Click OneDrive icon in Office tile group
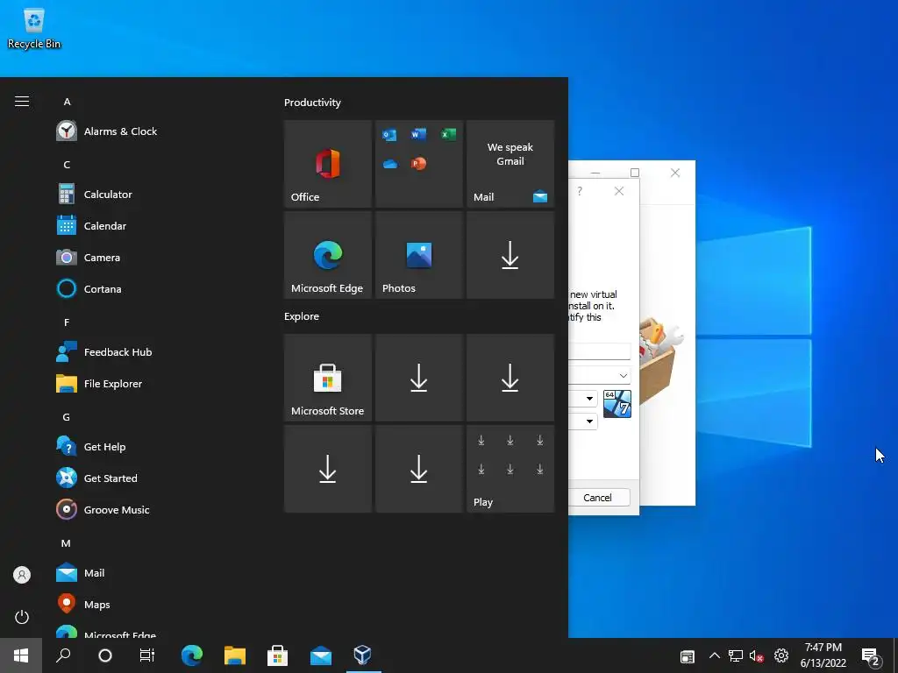 coord(390,164)
